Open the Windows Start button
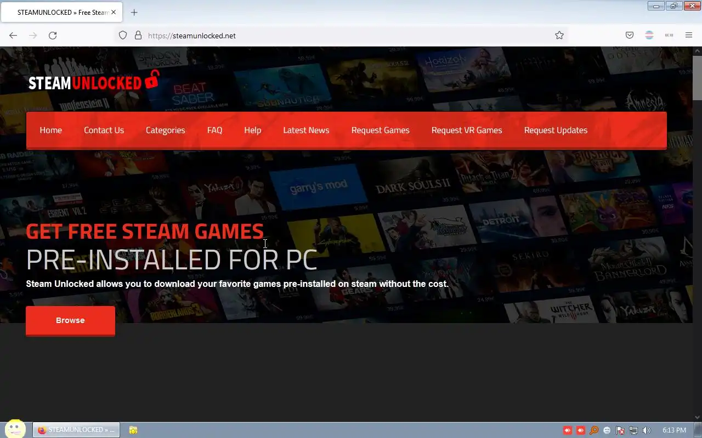The height and width of the screenshot is (438, 702). (15, 429)
